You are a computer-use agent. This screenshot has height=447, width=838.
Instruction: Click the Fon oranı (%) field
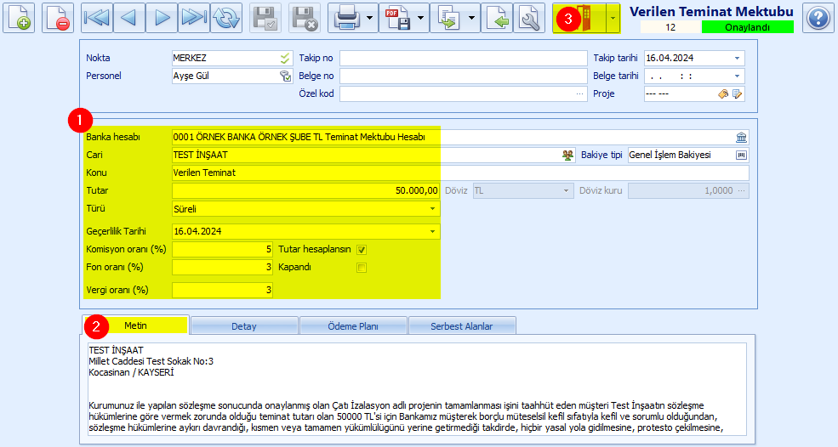(x=222, y=267)
